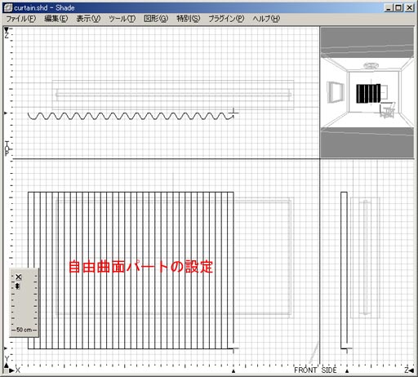Click the Y-axis up arrow at bottom-left corner
This screenshot has width=418, height=377.
[x=7, y=366]
